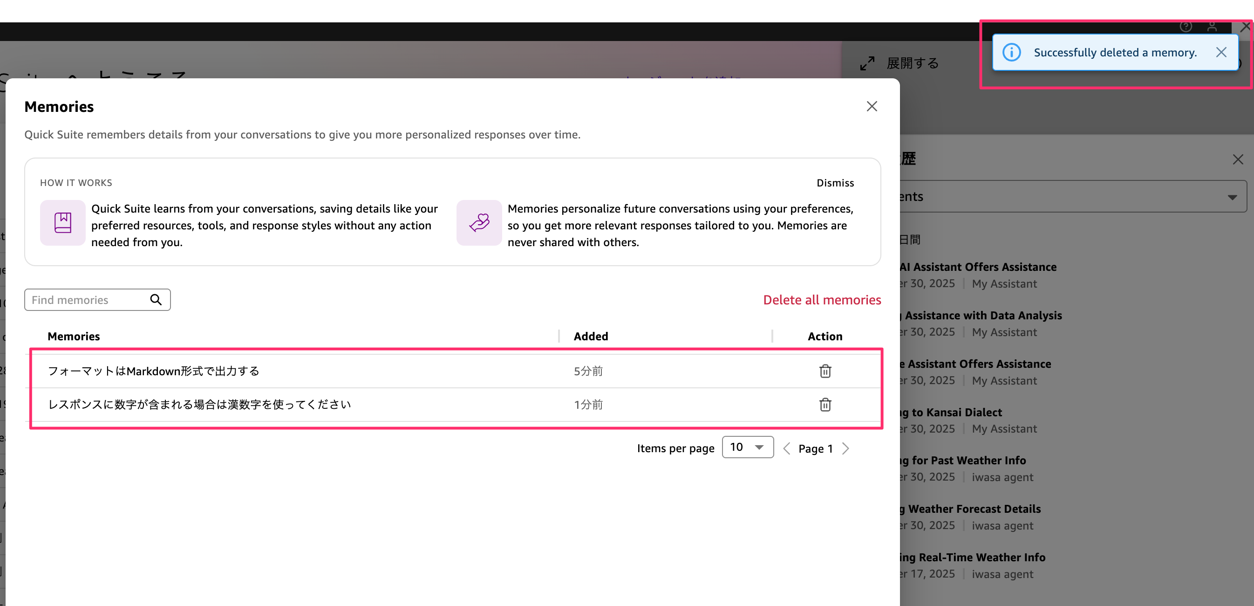Sort by the Added column header

coord(591,336)
